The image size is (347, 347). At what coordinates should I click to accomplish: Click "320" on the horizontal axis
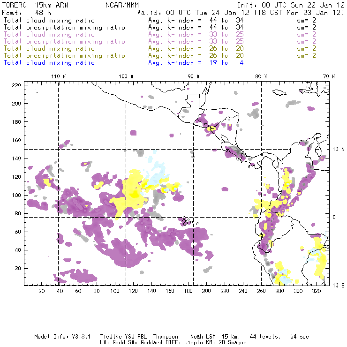click(x=317, y=291)
